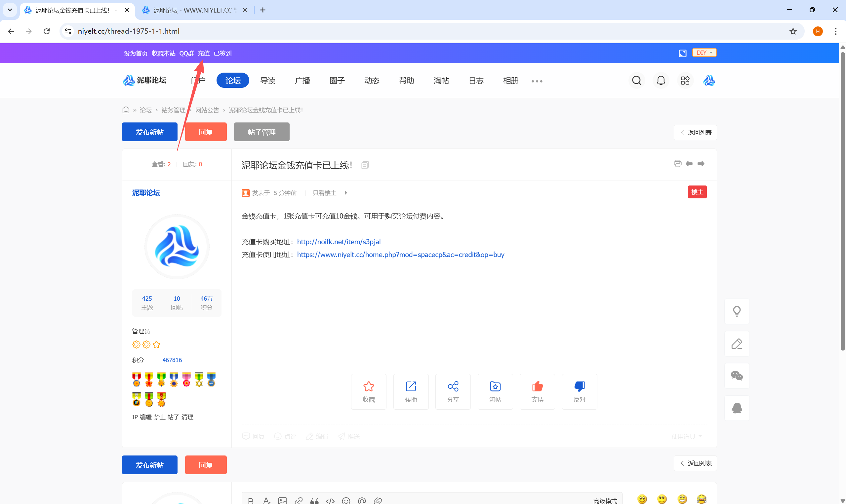
Task: Go to previous thread with left arrow
Action: [x=689, y=164]
